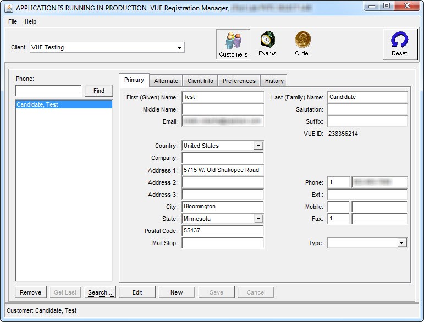Image resolution: width=424 pixels, height=322 pixels.
Task: Click the First (Given) Name field
Action: point(223,97)
